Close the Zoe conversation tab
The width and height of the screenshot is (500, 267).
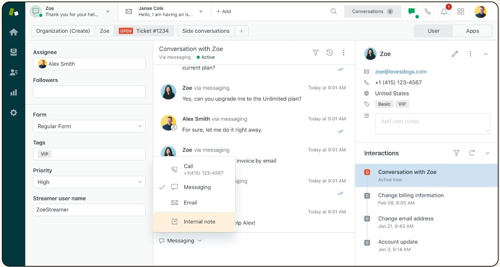tap(108, 11)
